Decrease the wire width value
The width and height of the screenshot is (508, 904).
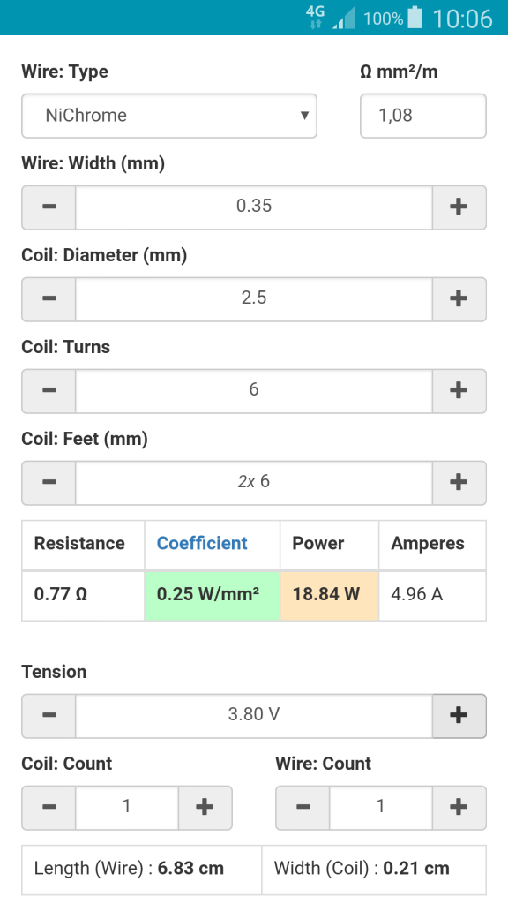coord(49,207)
